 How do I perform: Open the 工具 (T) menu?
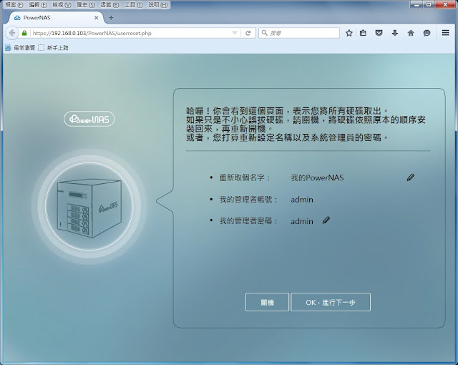click(134, 5)
